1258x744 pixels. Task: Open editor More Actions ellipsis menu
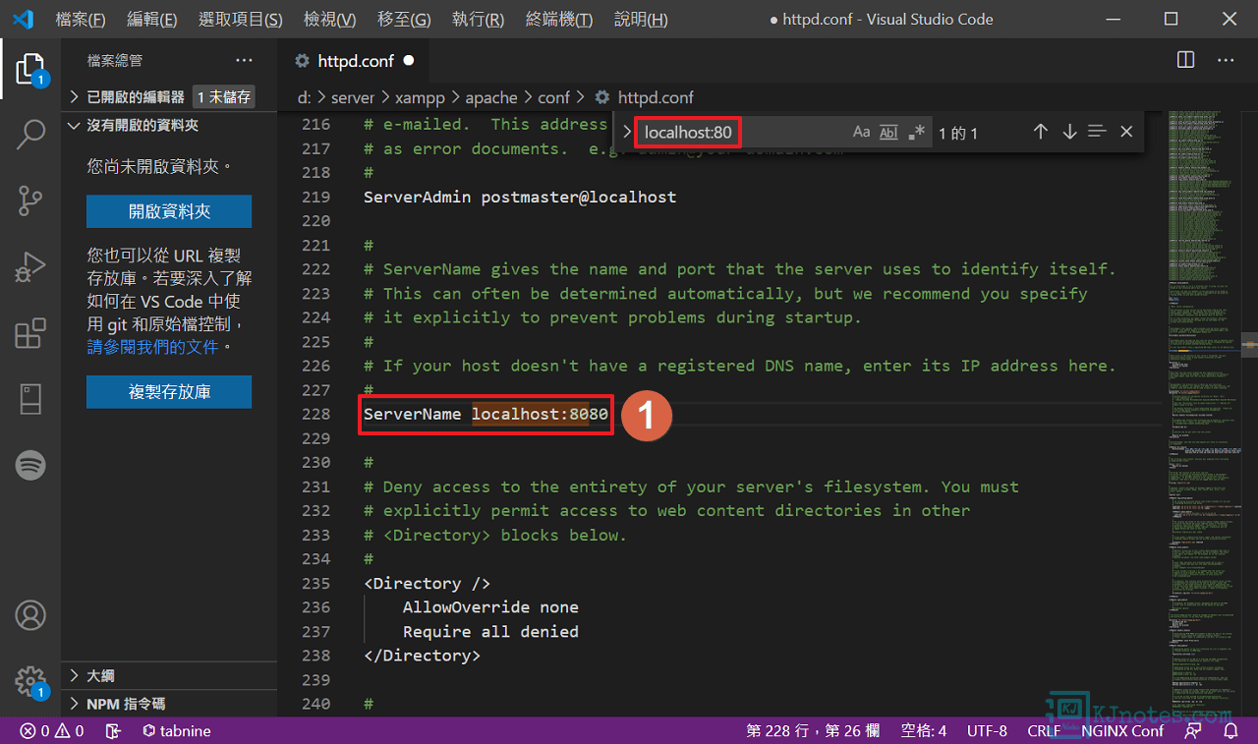(1225, 60)
